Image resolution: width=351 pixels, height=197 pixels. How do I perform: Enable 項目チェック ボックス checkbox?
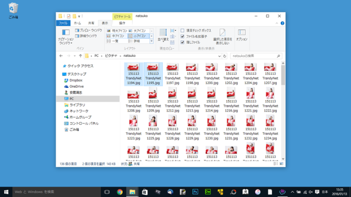182,30
